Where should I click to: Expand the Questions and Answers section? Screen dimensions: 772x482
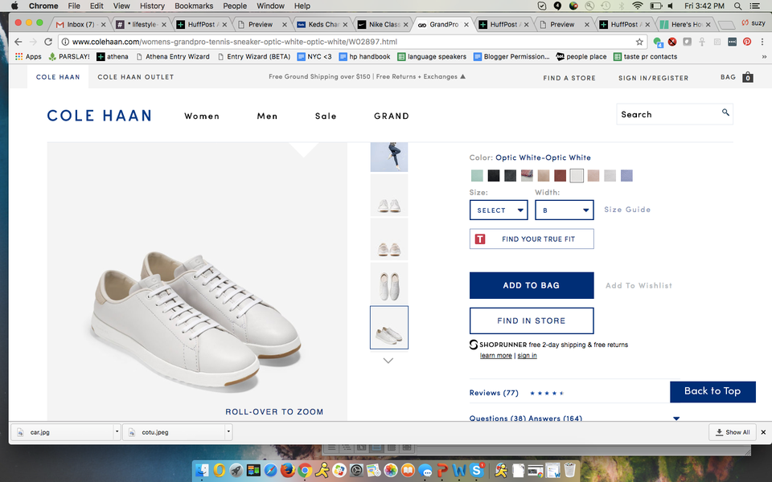coord(676,419)
